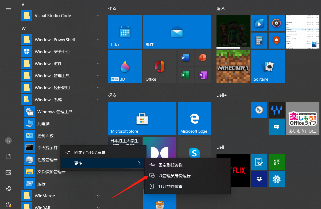321x209 pixels.
Task: Open the 楽しもう! Office ライフ tile
Action: pos(303,119)
